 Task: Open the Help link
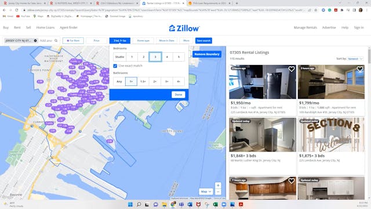click(x=345, y=27)
